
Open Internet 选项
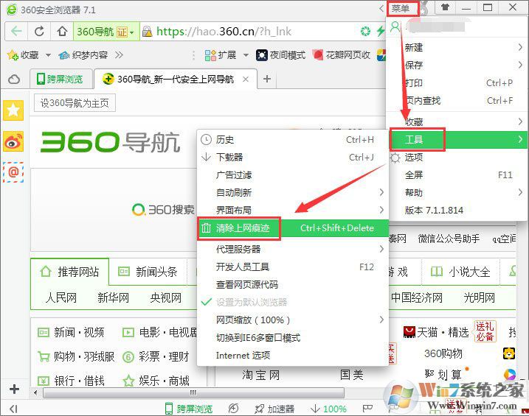pos(293,355)
